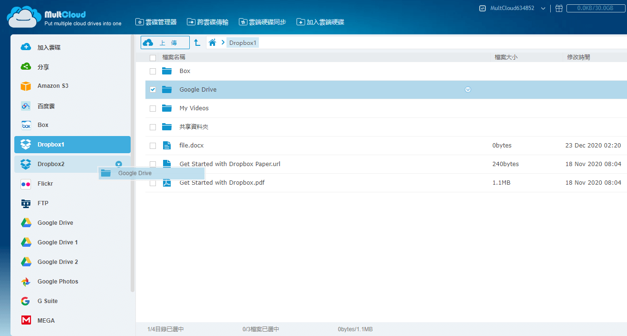The height and width of the screenshot is (336, 627).
Task: Go up one folder level arrow
Action: click(197, 42)
